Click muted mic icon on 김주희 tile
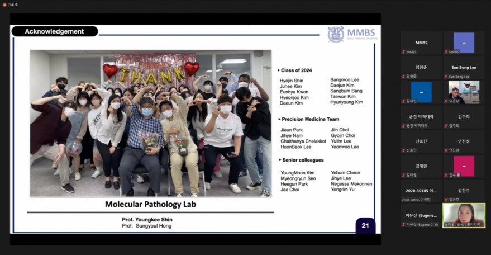491x255 pixels. click(x=446, y=126)
